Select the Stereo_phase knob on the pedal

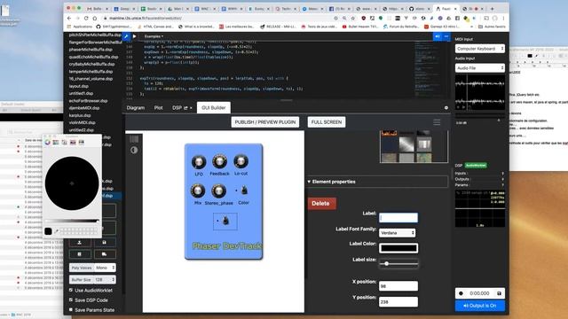tap(218, 191)
